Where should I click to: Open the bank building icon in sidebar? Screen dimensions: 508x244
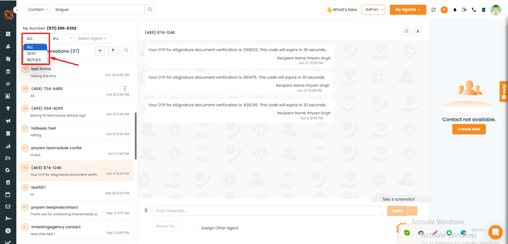[8, 71]
